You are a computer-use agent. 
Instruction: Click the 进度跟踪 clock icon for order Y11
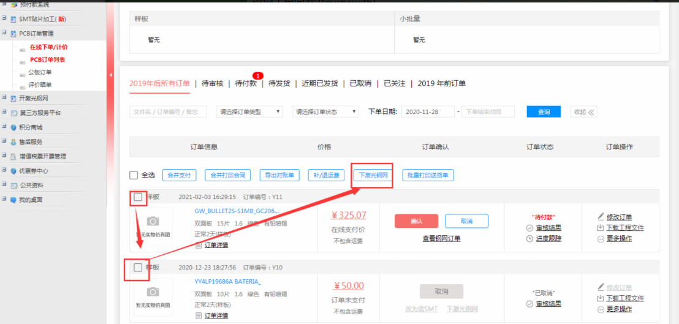529,238
